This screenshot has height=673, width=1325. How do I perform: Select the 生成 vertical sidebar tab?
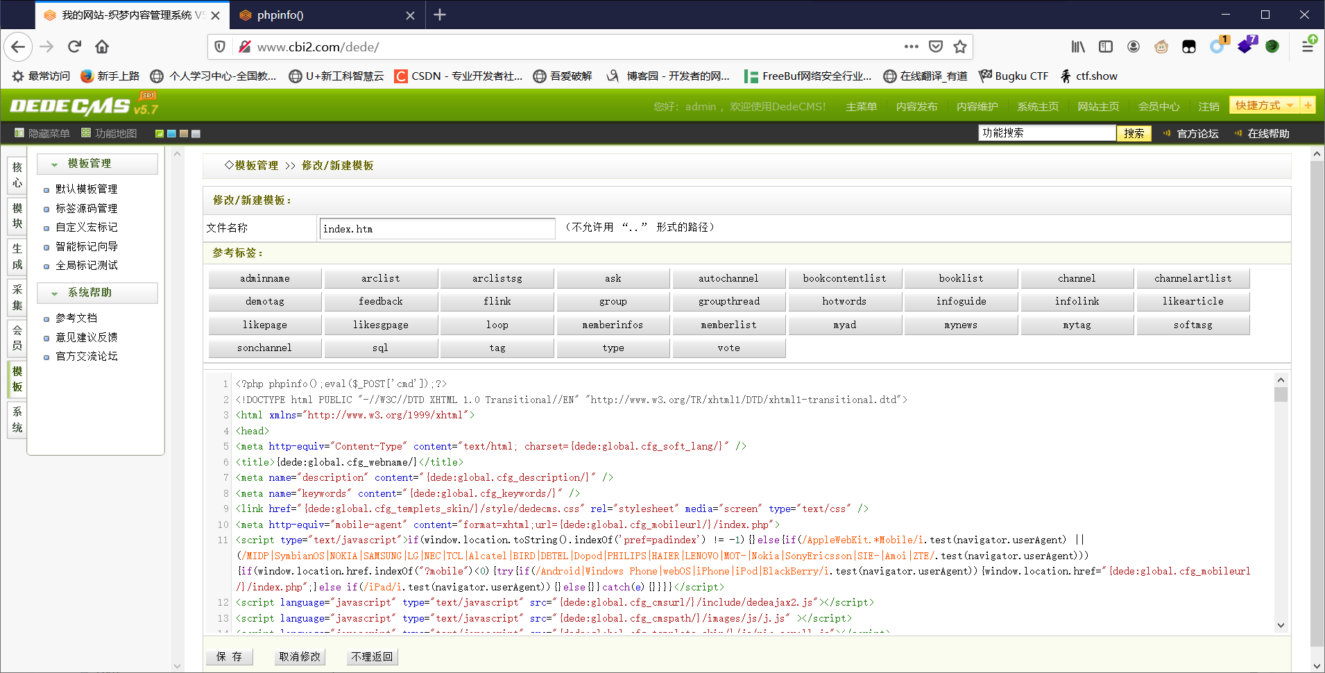(17, 256)
